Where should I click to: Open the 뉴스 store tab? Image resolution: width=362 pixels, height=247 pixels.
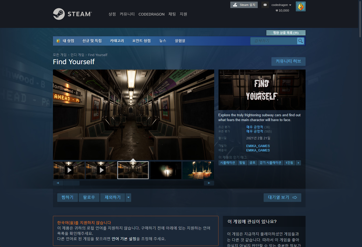pyautogui.click(x=163, y=41)
